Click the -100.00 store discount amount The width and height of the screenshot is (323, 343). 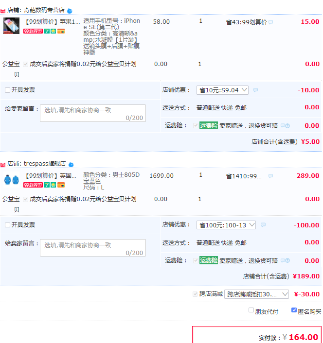[x=306, y=225]
